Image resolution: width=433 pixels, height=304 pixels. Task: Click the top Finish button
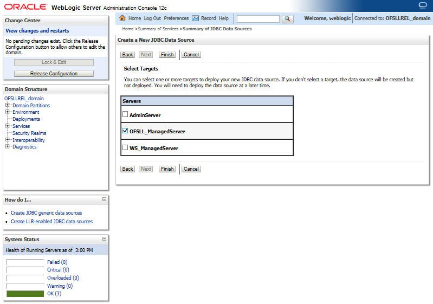[x=167, y=55]
